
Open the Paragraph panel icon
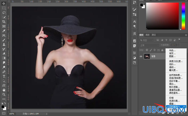tap(134, 26)
